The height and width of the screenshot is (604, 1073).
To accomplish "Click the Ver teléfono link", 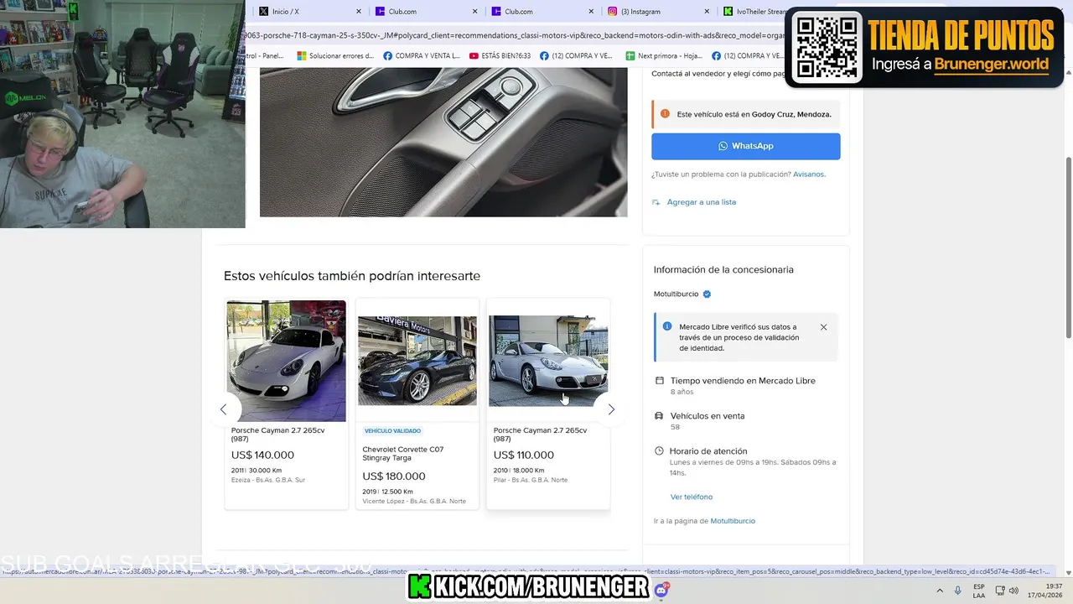I will 692,497.
